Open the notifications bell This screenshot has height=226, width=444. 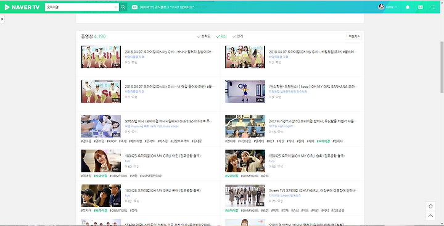(408, 7)
